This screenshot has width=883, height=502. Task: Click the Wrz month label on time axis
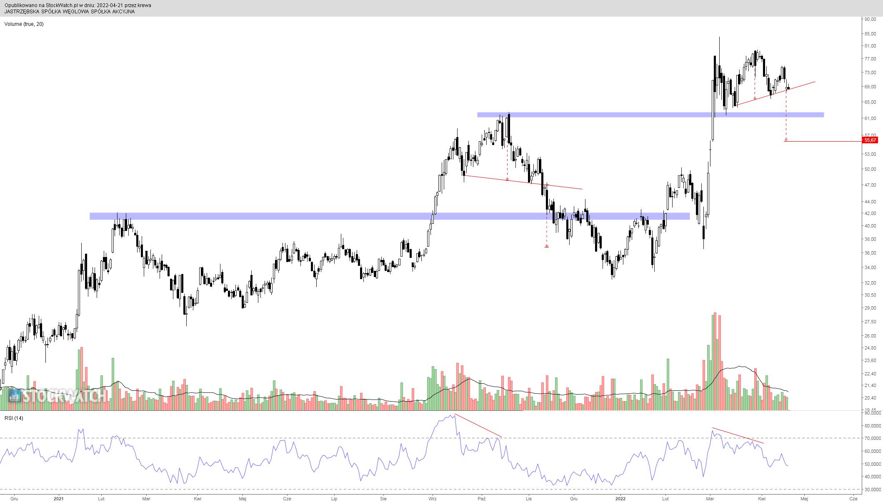click(433, 499)
